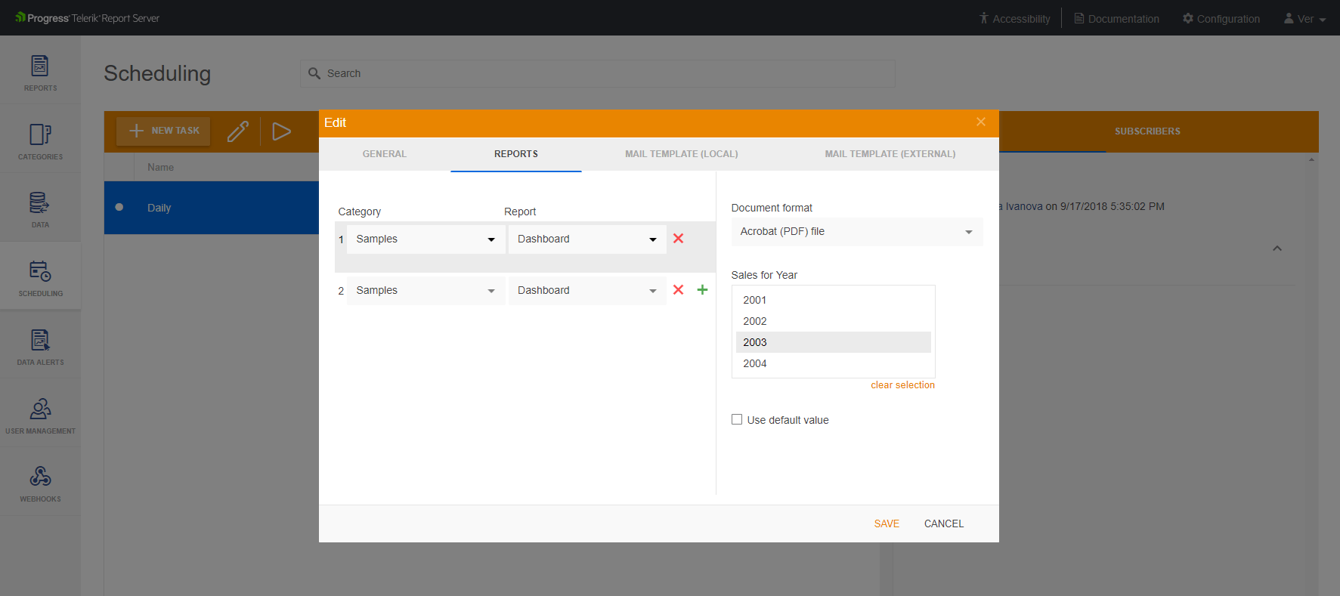Open the User Management sidebar icon
This screenshot has width=1340, height=596.
(x=40, y=415)
